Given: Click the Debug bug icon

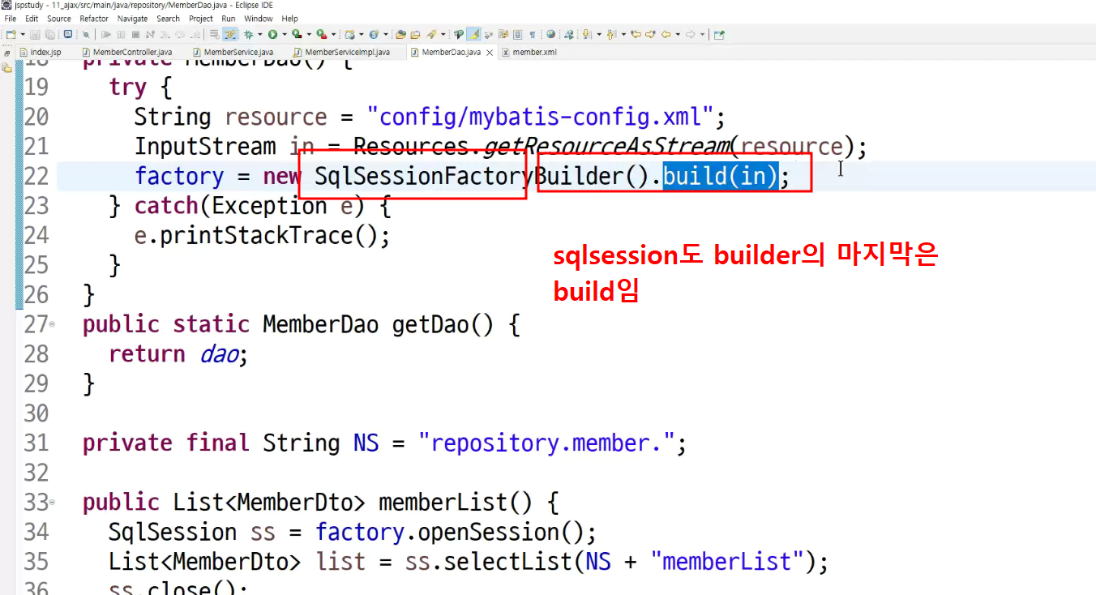Looking at the screenshot, I should tap(248, 35).
